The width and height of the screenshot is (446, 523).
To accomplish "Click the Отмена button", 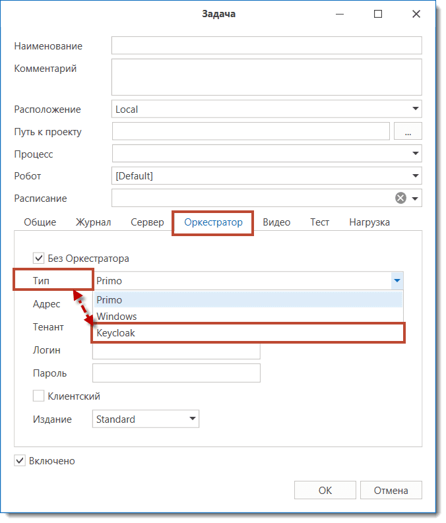I will [x=391, y=490].
